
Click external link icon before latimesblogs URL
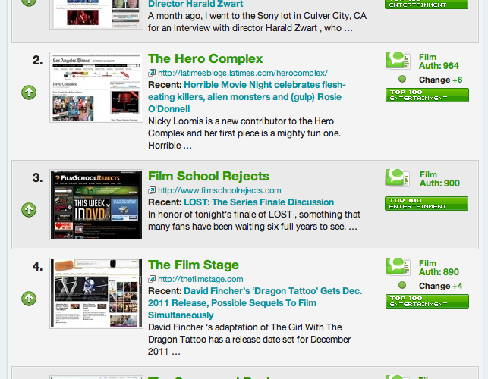[x=152, y=73]
